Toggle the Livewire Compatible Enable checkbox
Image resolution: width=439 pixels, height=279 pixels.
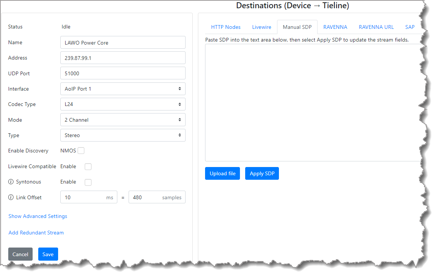[x=88, y=167]
